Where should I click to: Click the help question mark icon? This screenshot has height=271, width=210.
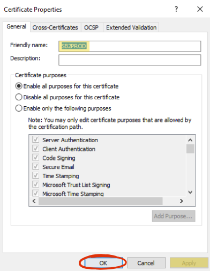(176, 9)
